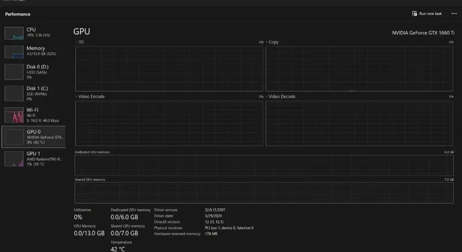Click PCI bus 1, device 0, function 0

(x=229, y=228)
